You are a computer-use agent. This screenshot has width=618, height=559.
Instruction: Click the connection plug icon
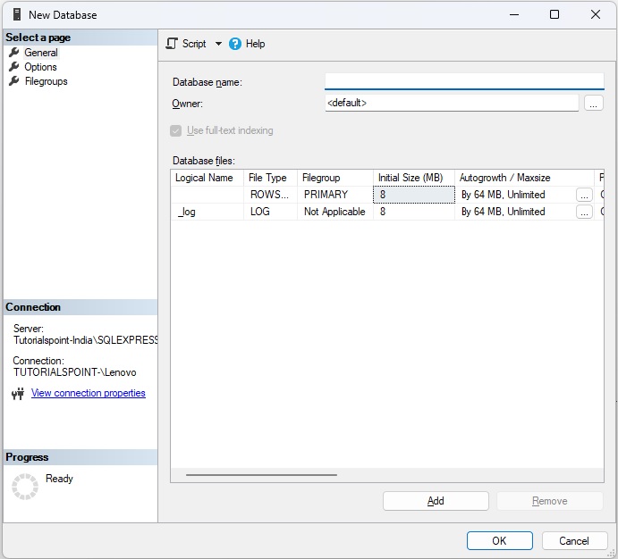coord(18,394)
